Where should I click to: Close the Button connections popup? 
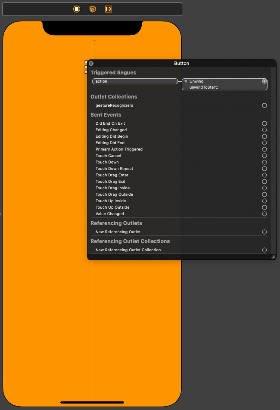91,63
